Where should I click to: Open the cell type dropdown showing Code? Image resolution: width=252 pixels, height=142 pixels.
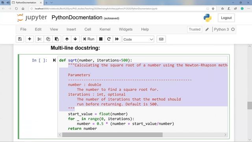click(138, 39)
